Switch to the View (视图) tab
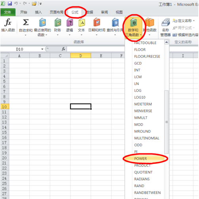The height and width of the screenshot is (199, 199). click(x=119, y=12)
